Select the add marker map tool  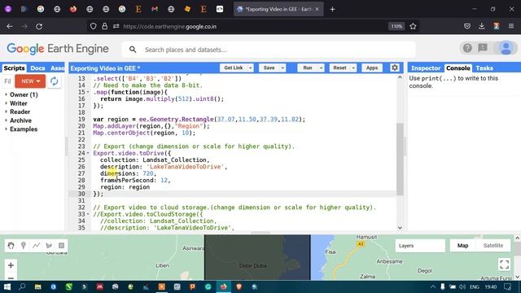(24, 246)
